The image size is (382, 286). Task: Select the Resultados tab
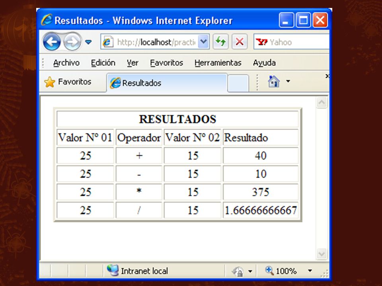click(167, 83)
